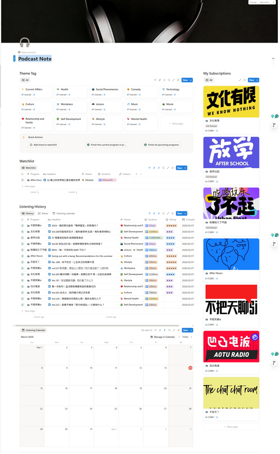This screenshot has width=280, height=454.
Task: Open filter in Theme Tag toolbar
Action: tap(155, 80)
